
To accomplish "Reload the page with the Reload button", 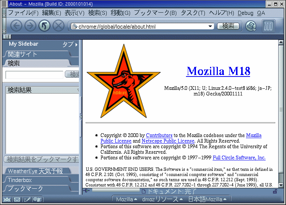I will tap(44, 26).
